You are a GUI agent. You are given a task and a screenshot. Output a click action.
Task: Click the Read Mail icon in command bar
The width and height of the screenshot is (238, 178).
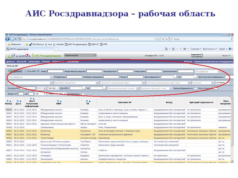[180, 49]
